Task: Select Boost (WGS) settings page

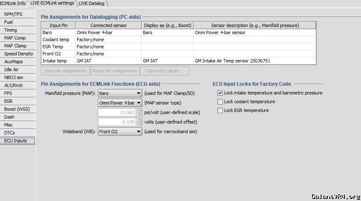Action: pos(16,109)
